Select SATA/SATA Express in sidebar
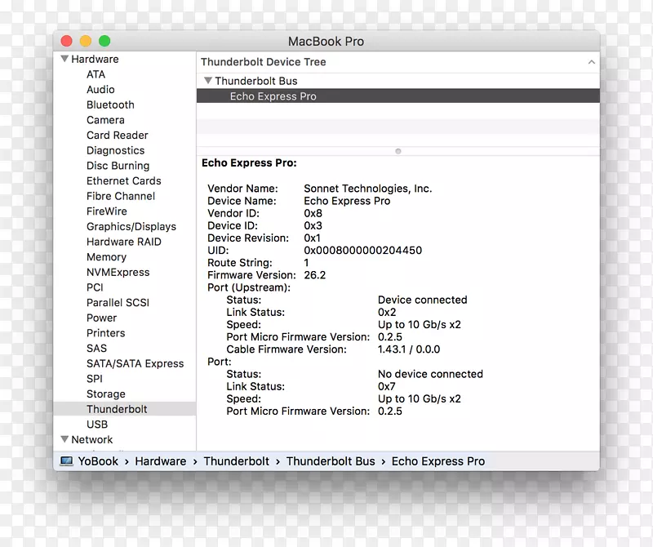The width and height of the screenshot is (653, 547). (x=135, y=363)
